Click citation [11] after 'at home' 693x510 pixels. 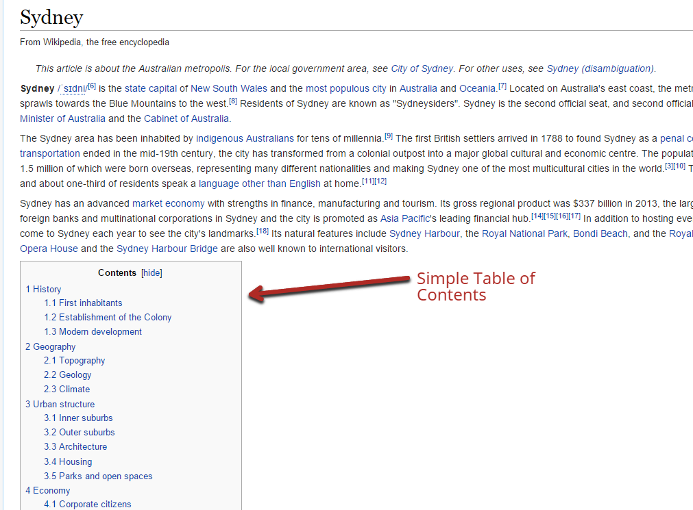(x=367, y=181)
